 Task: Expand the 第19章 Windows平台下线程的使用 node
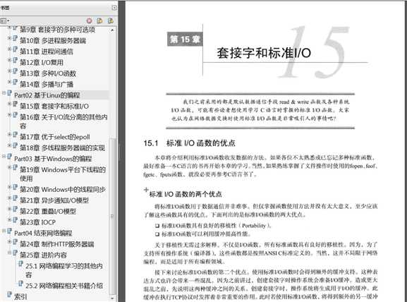[9, 167]
